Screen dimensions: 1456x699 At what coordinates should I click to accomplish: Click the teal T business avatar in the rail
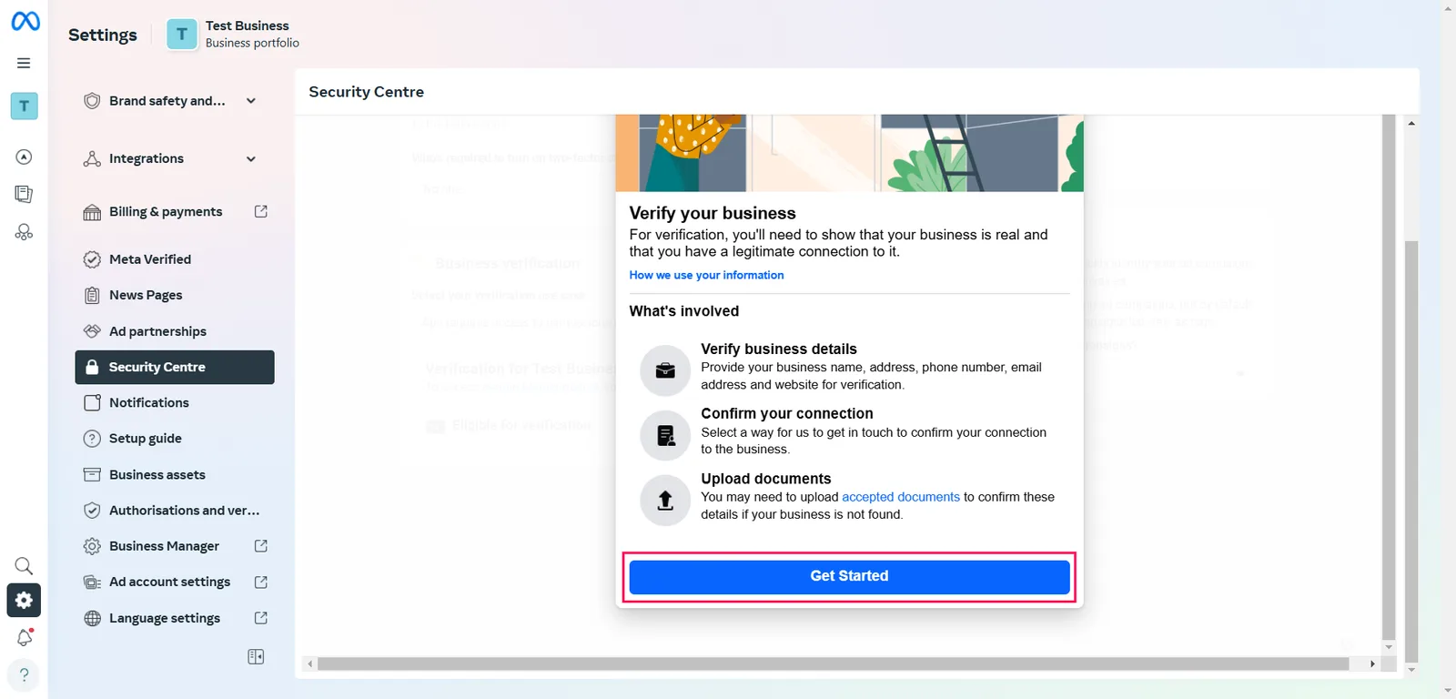[25, 106]
